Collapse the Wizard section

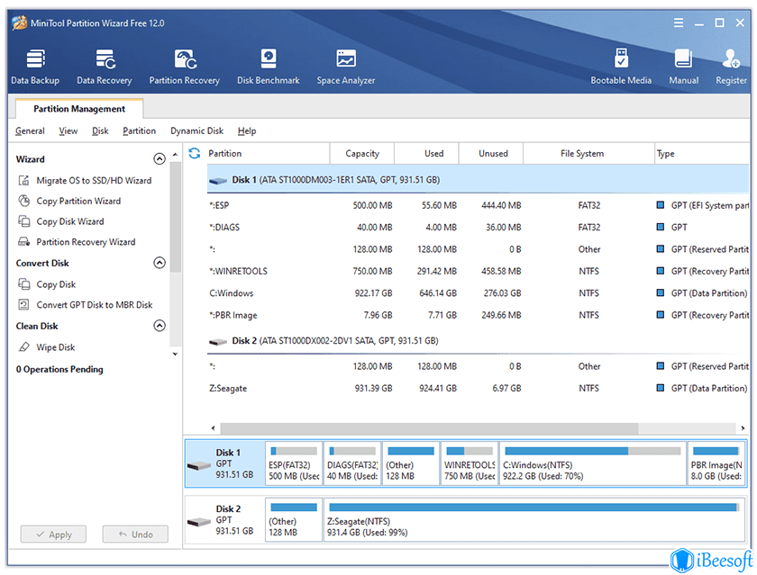160,158
